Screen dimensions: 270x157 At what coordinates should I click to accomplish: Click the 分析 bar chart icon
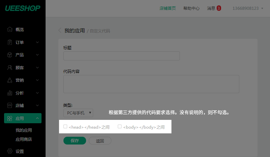click(x=10, y=93)
